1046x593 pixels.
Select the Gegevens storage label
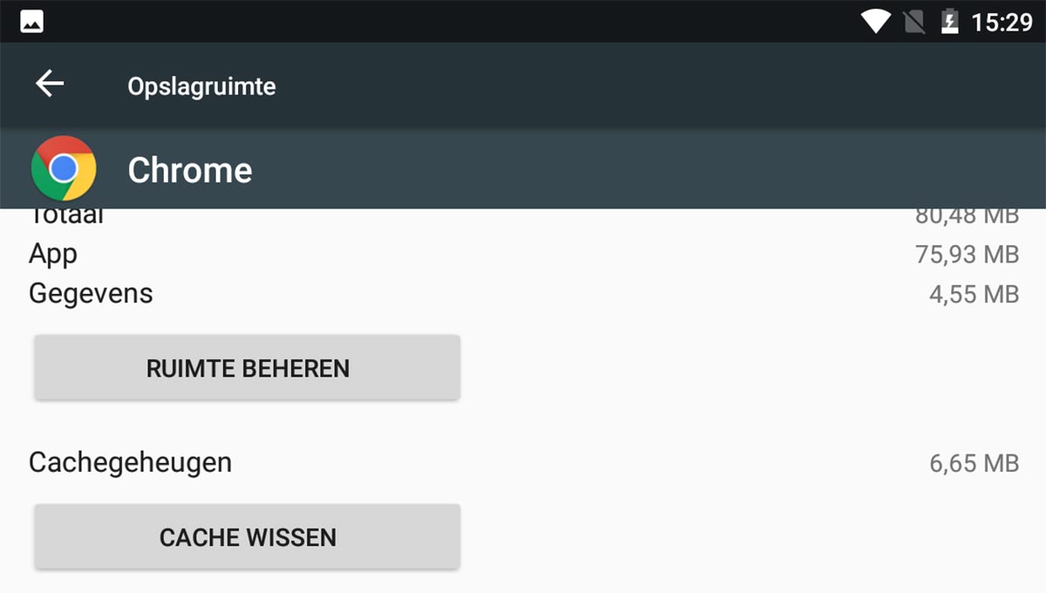pos(91,293)
